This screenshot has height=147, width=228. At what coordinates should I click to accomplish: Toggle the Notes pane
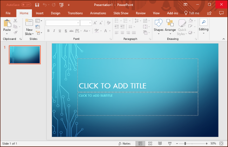point(125,143)
